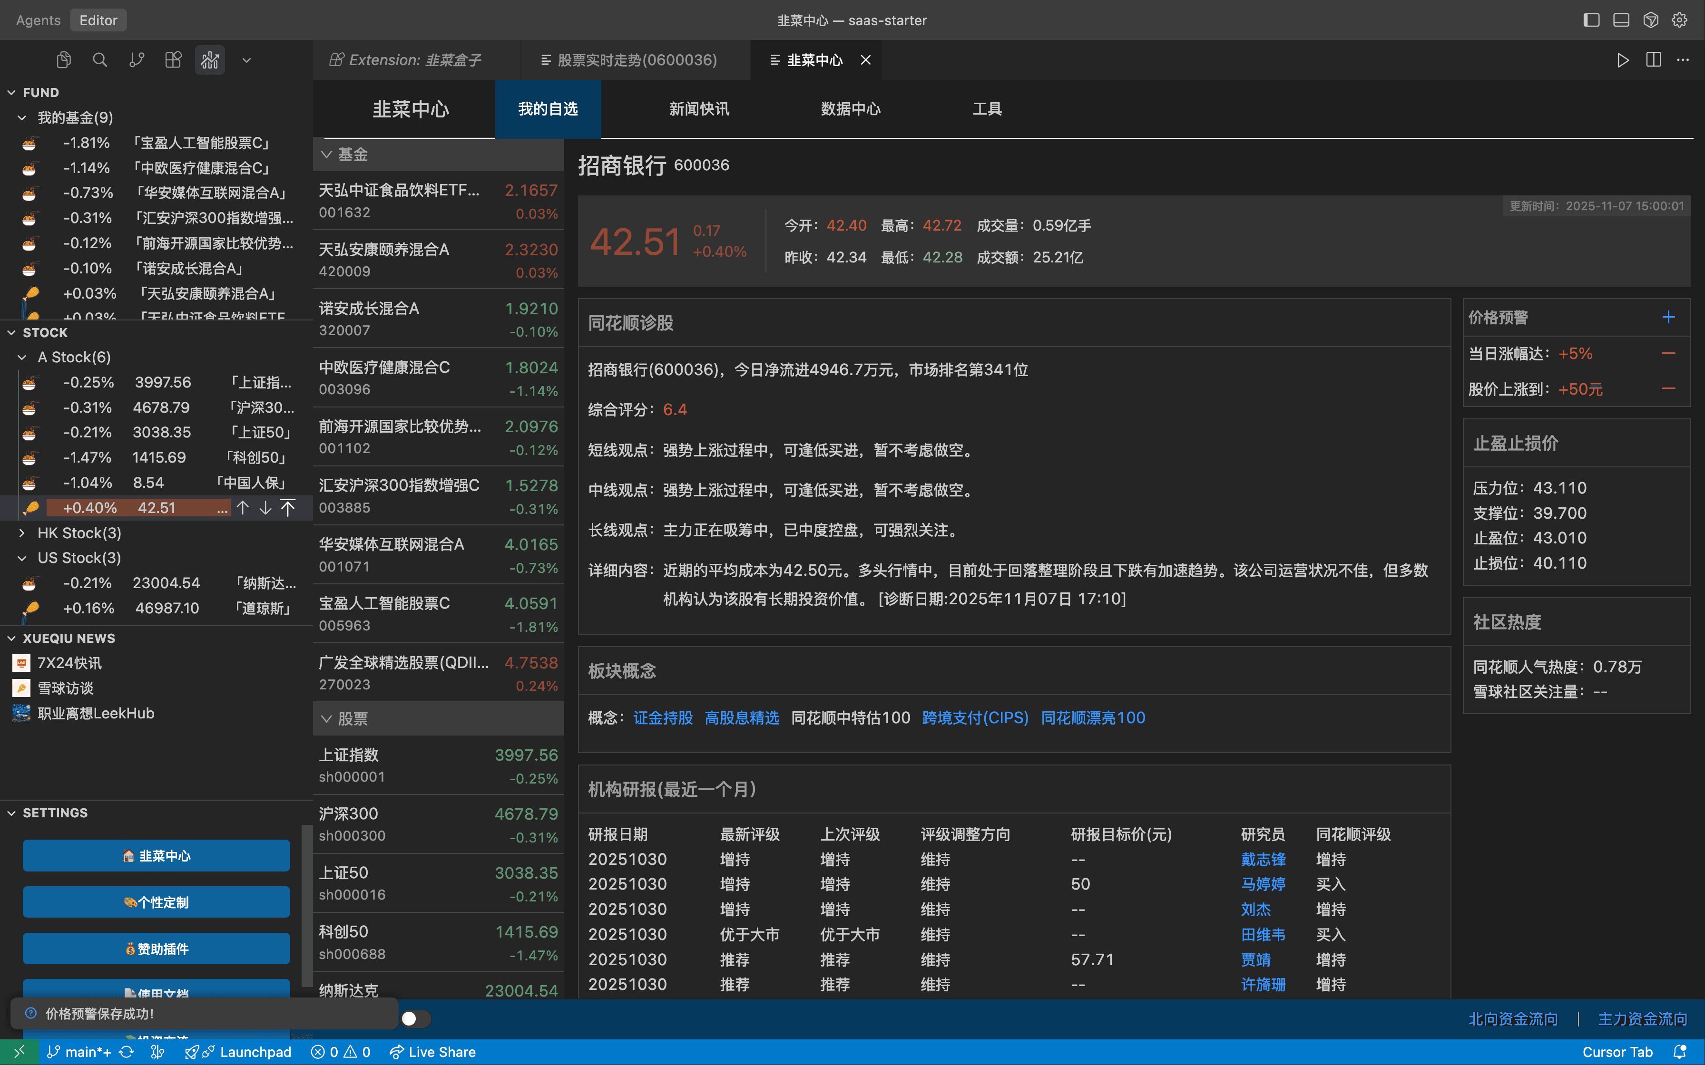
Task: Open the Search view in the activity toolbar
Action: click(x=100, y=60)
